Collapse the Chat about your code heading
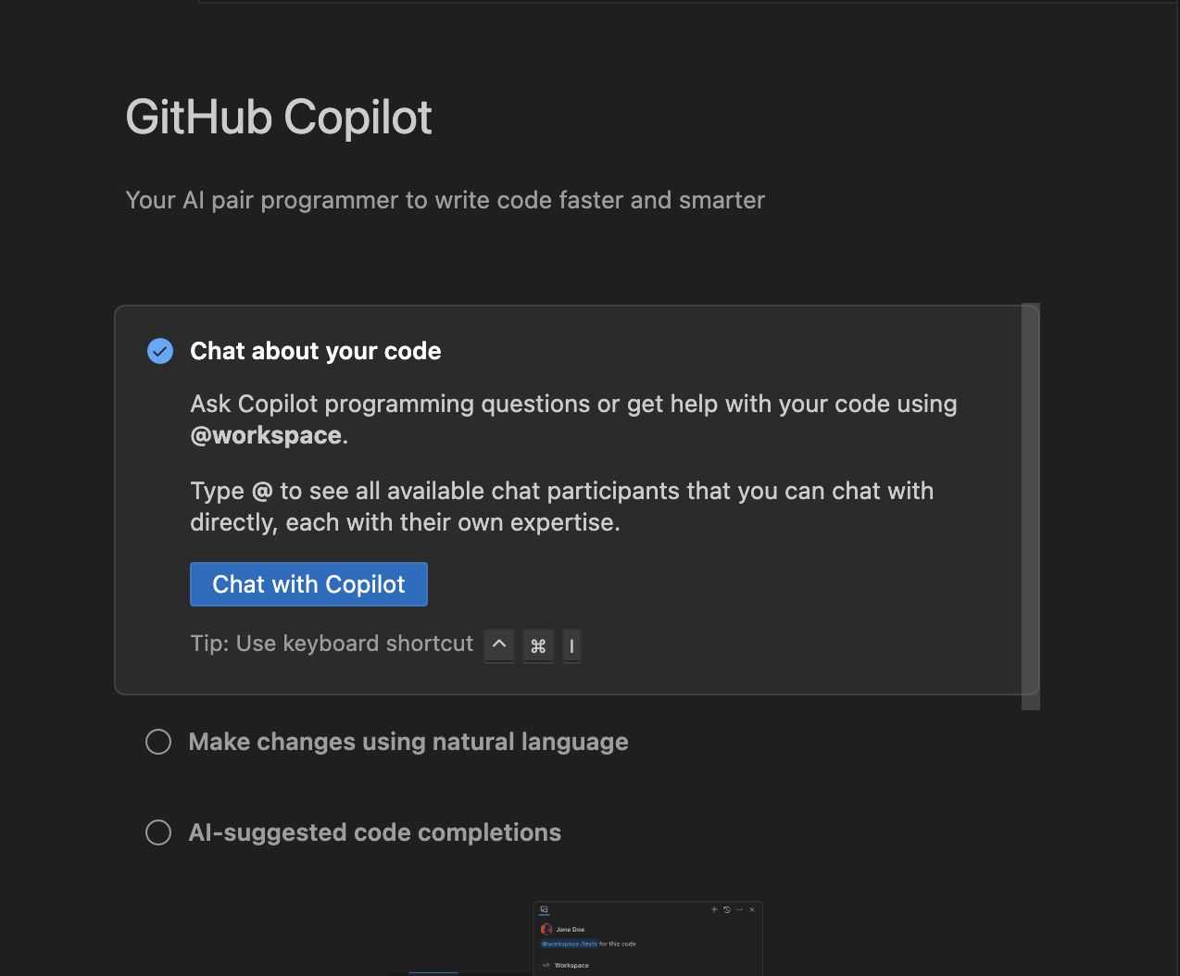The height and width of the screenshot is (976, 1180). coord(315,351)
